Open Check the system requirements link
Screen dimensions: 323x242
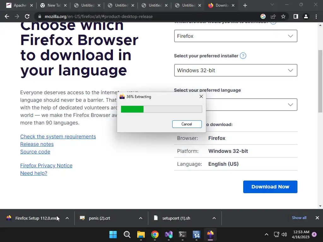tap(58, 137)
